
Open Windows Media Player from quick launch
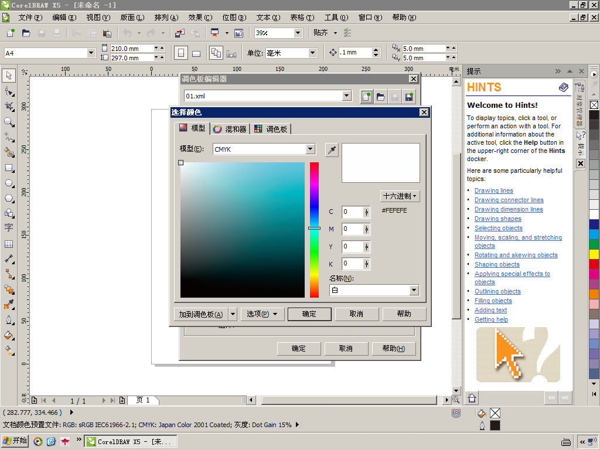[x=37, y=442]
